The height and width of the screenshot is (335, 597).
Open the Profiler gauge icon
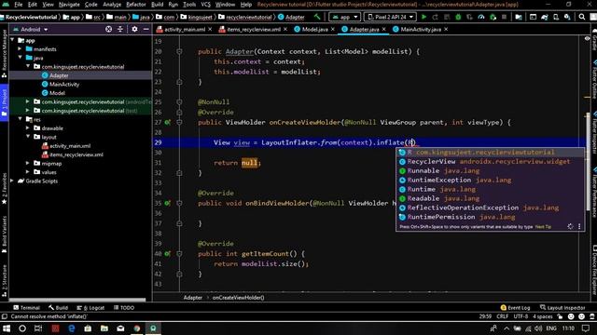[481, 17]
